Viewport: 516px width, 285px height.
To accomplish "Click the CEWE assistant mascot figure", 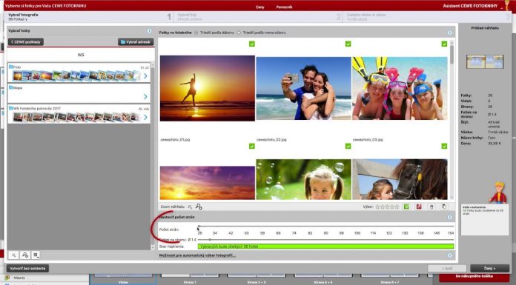I will (498, 192).
